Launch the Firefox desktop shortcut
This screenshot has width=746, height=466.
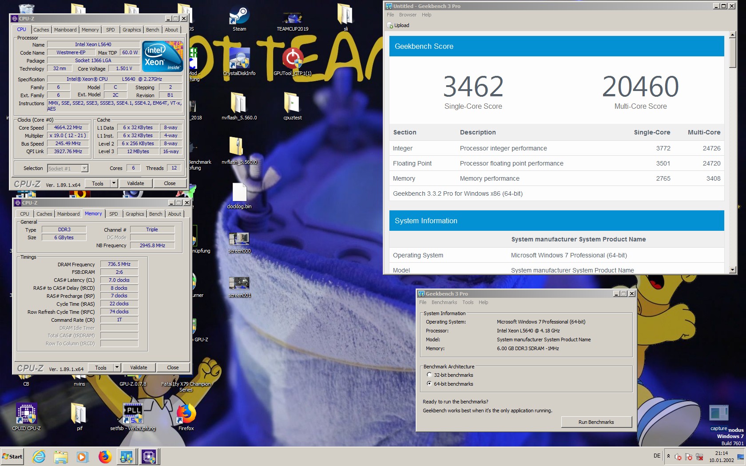click(186, 416)
